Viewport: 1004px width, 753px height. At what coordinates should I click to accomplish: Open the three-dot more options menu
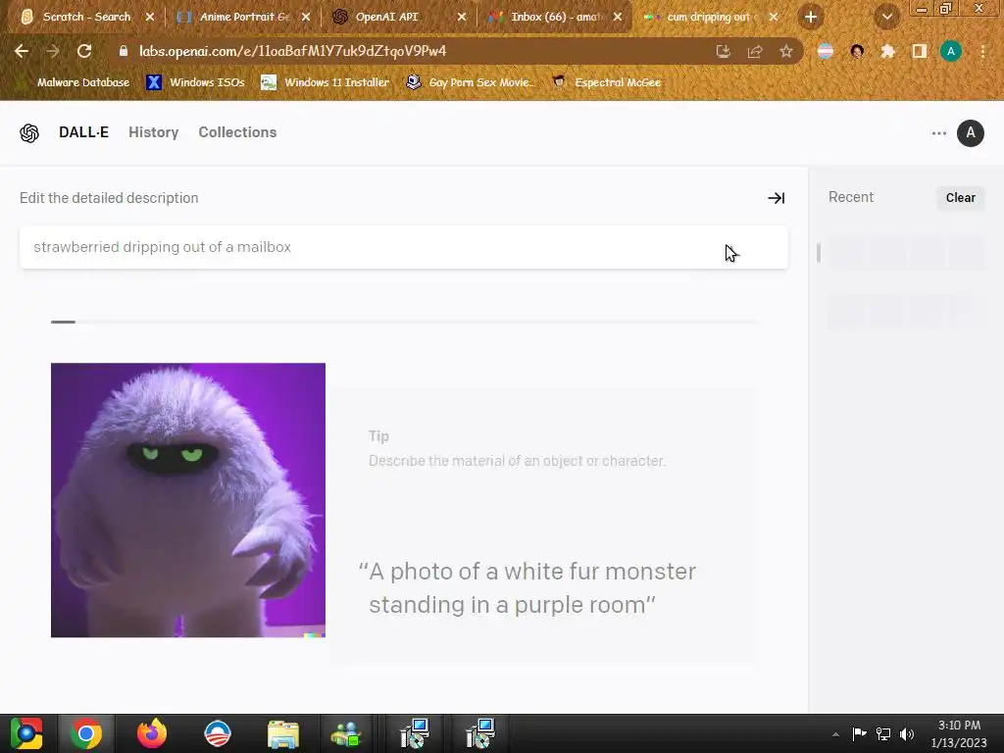[x=938, y=133]
